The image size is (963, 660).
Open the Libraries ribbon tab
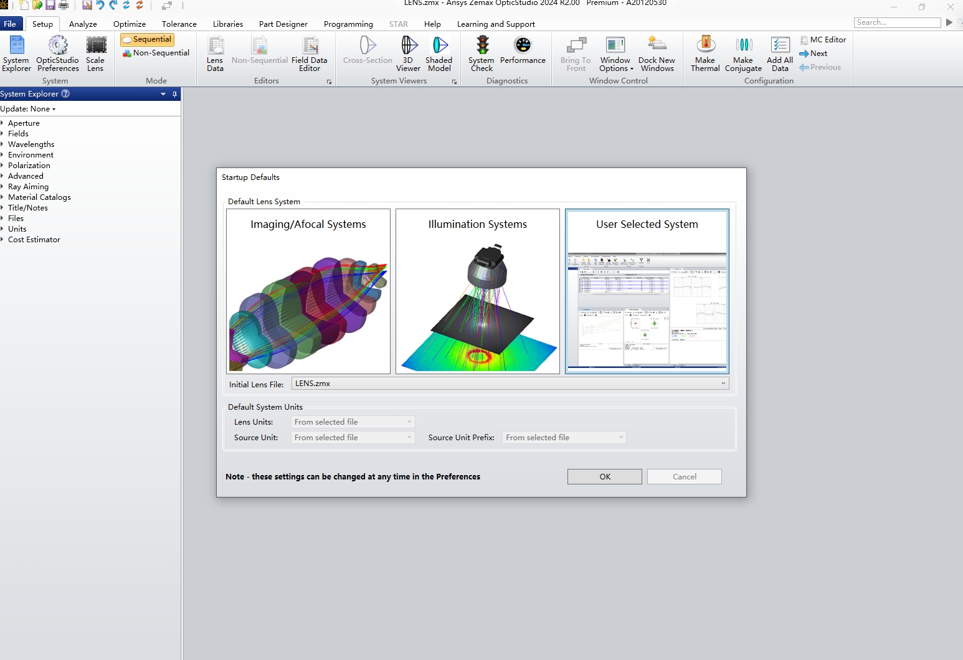(x=227, y=24)
